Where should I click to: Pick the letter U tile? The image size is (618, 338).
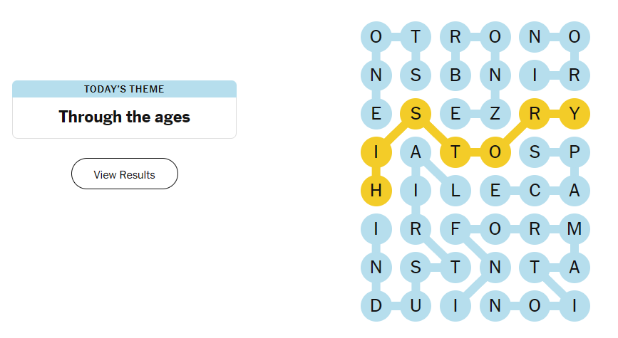pyautogui.click(x=416, y=307)
